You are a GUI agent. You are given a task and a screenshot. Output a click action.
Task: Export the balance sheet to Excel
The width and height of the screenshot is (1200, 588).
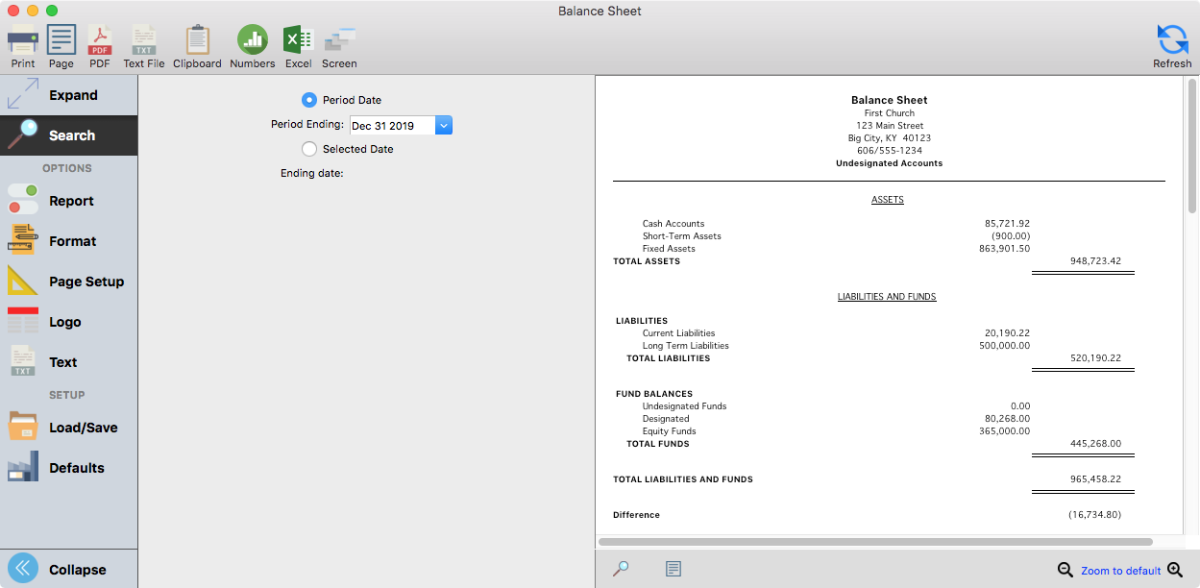[x=298, y=45]
